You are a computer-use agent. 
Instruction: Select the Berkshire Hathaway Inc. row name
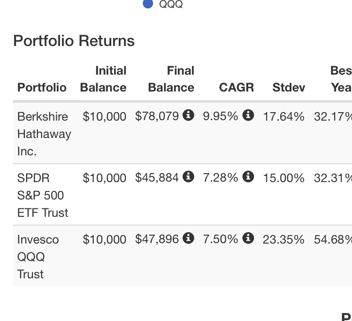pos(43,134)
